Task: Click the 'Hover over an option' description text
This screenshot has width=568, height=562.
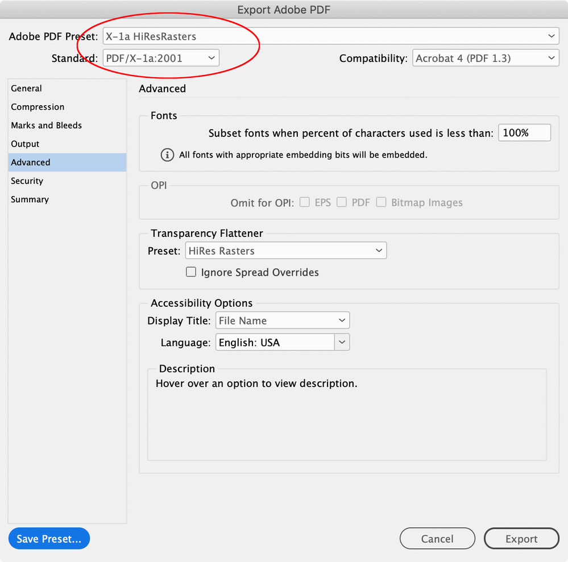Action: (256, 384)
